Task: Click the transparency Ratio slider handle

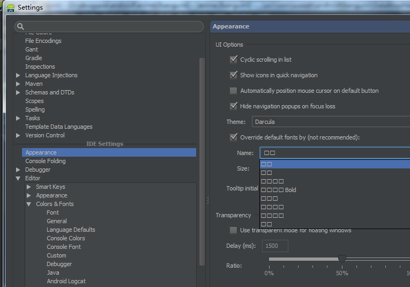Action: (x=341, y=259)
